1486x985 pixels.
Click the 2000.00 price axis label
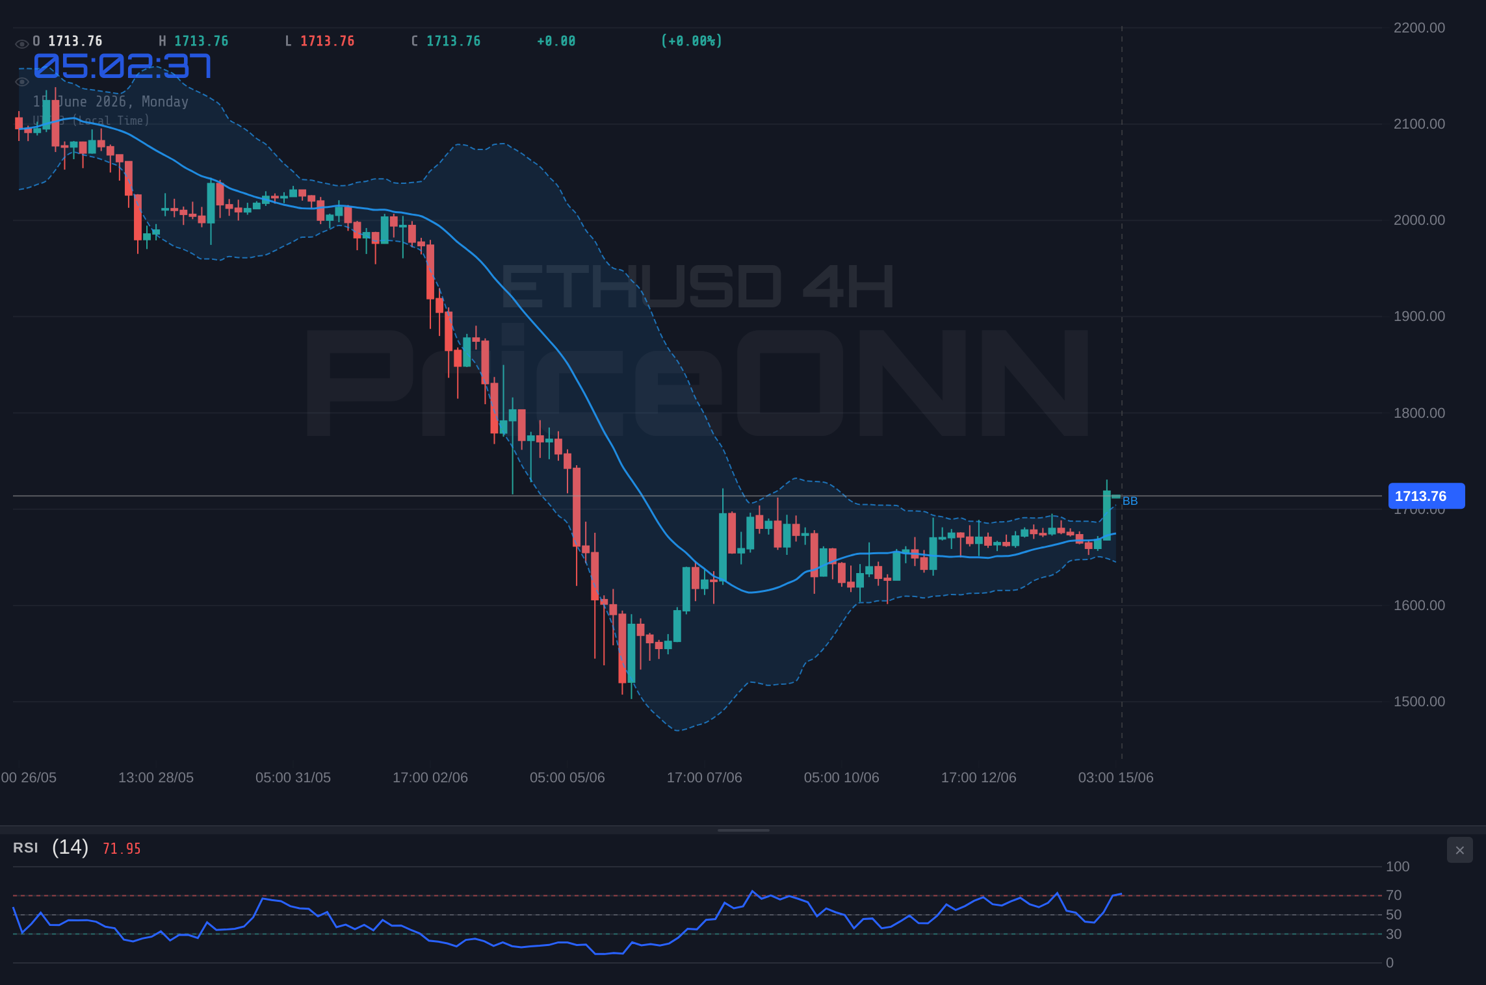1419,220
